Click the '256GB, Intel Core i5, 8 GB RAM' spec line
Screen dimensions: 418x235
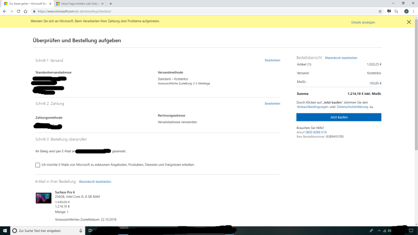pyautogui.click(x=77, y=197)
